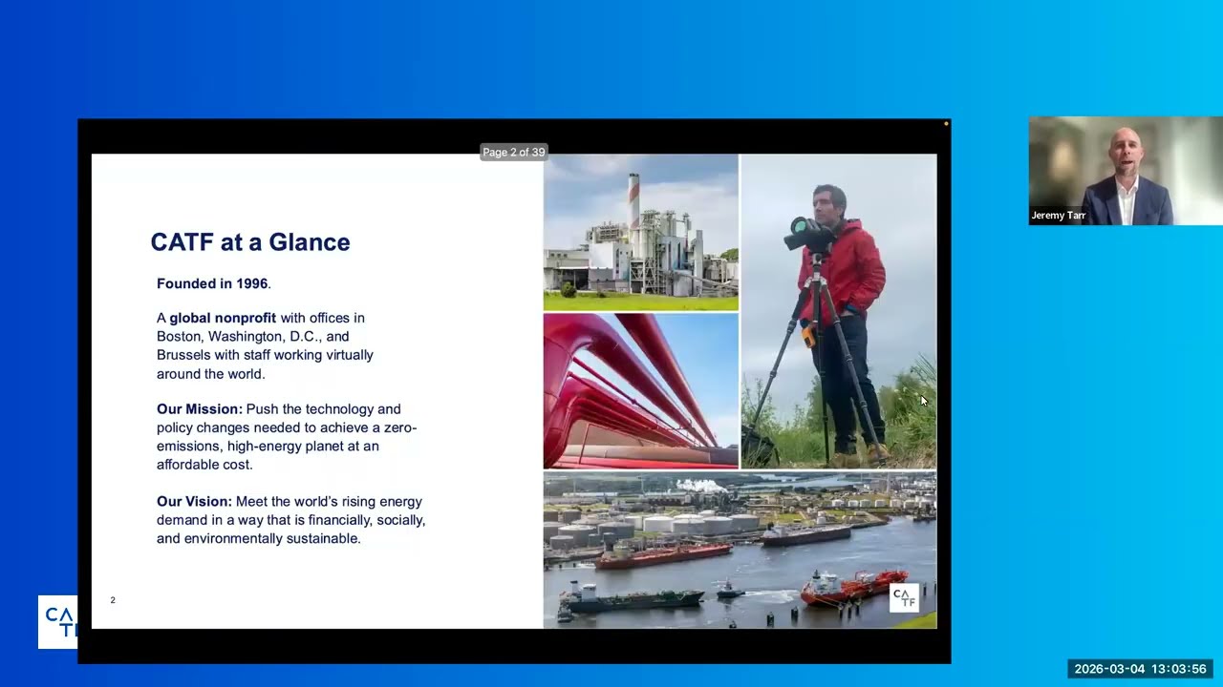The width and height of the screenshot is (1223, 687).
Task: Click the slide number 2 at bottom-left
Action: pos(113,600)
